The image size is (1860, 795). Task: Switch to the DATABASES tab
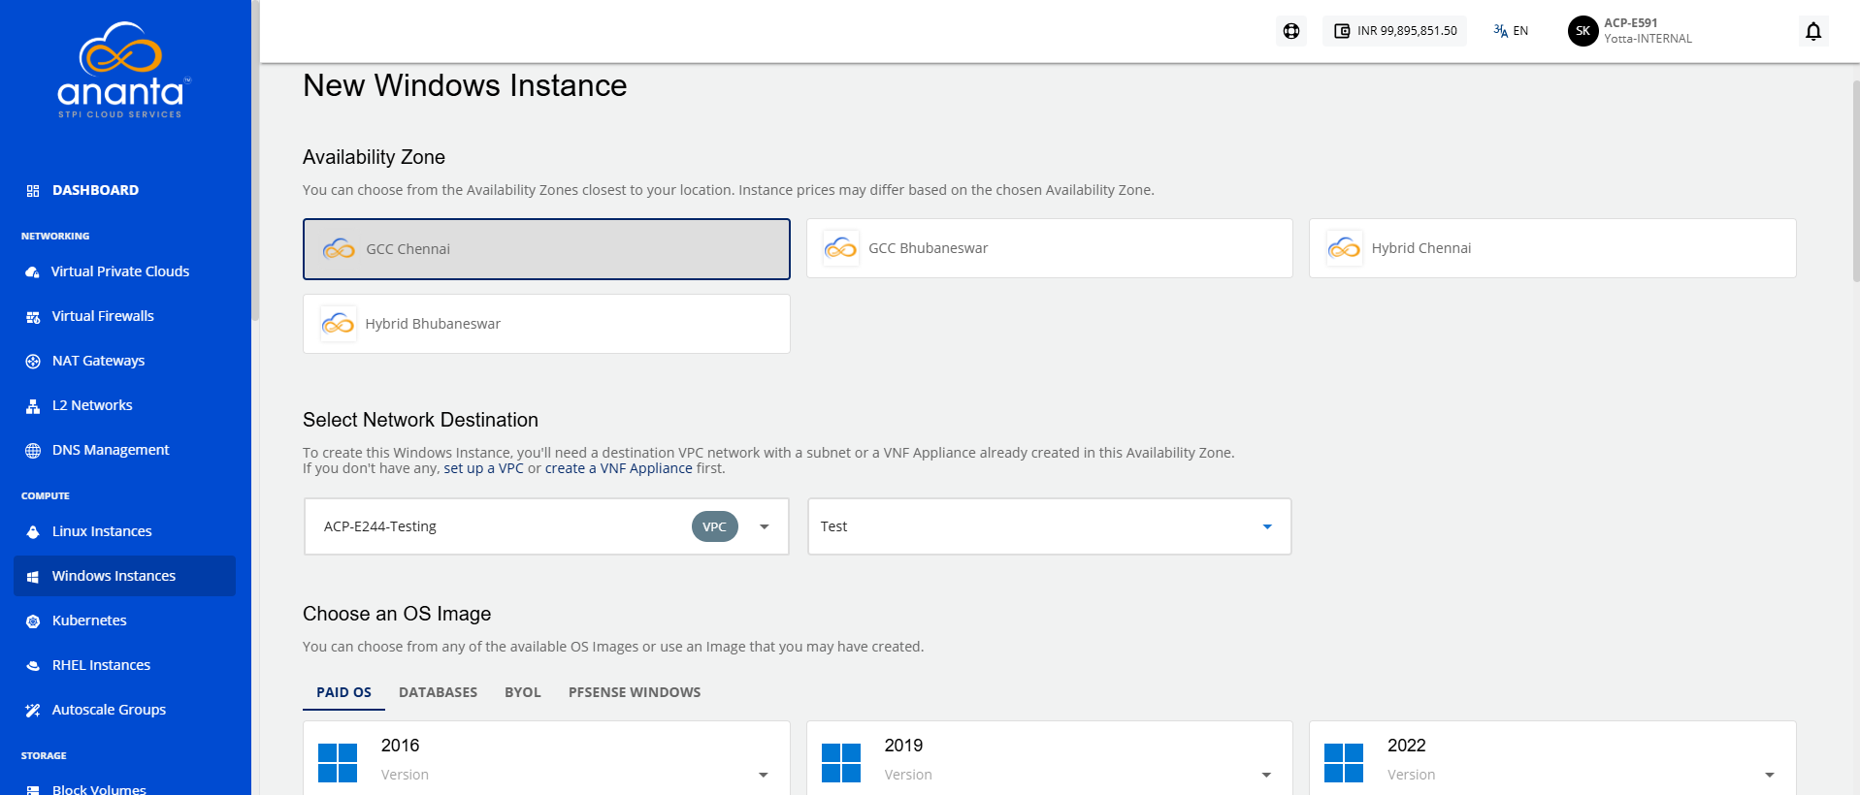coord(438,692)
